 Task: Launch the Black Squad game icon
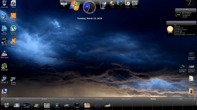(4, 54)
